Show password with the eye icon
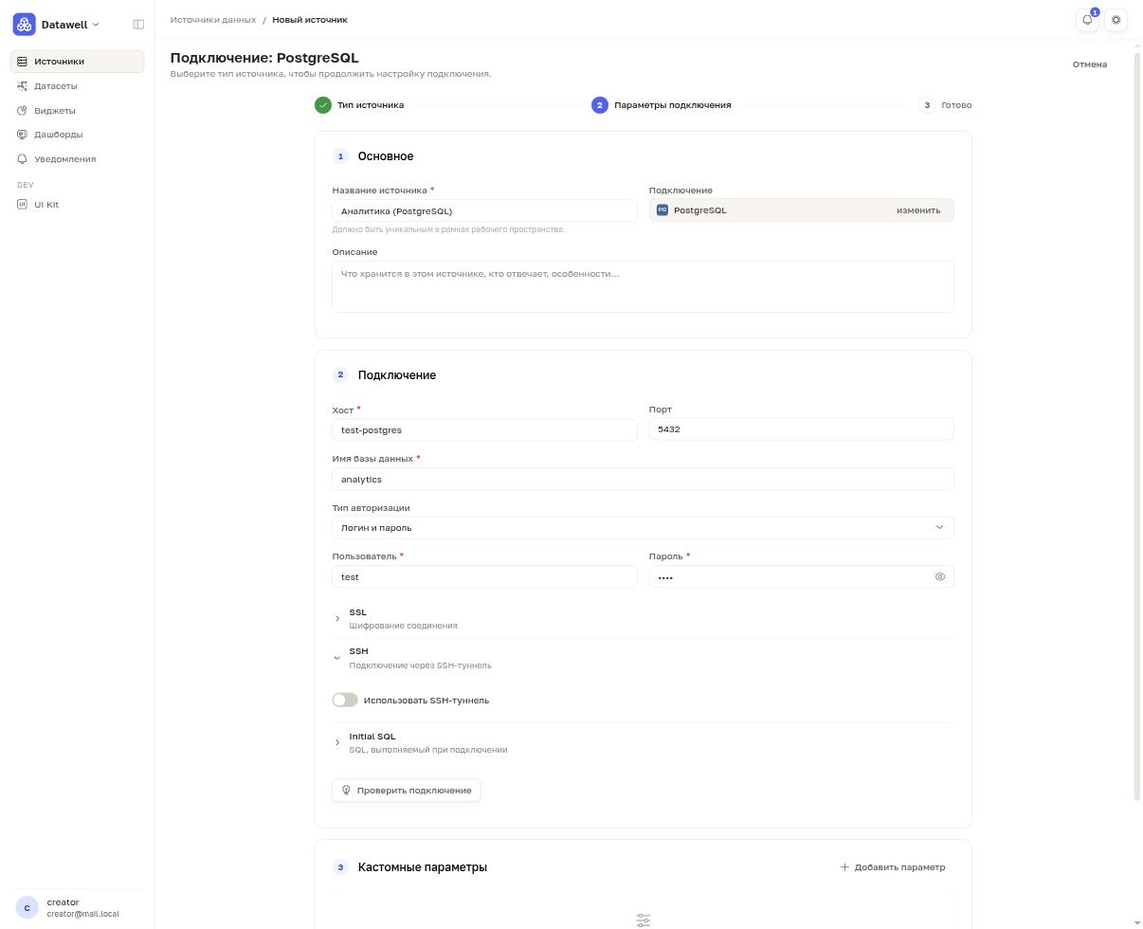This screenshot has width=1143, height=929. click(x=940, y=576)
